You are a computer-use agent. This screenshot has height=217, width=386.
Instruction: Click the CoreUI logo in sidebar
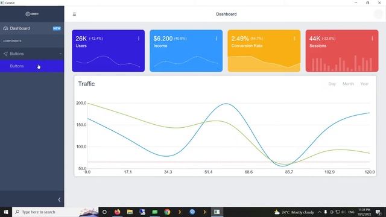point(32,14)
